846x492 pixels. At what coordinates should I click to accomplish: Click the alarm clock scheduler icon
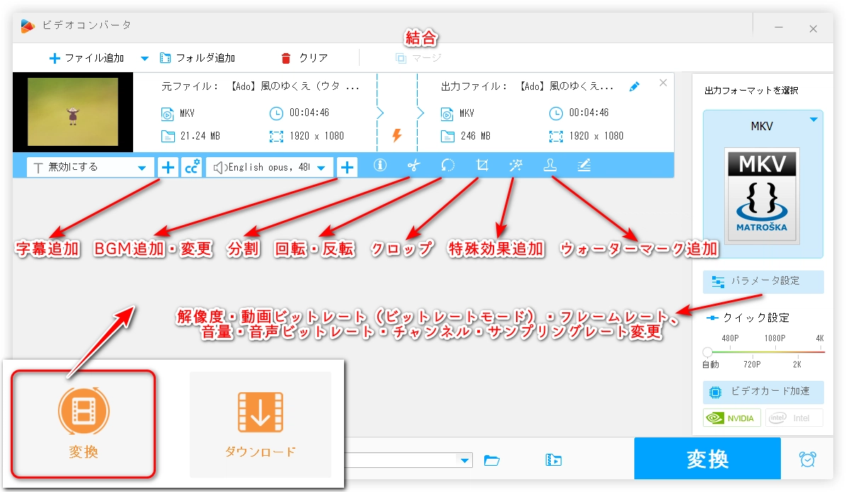coord(807,459)
